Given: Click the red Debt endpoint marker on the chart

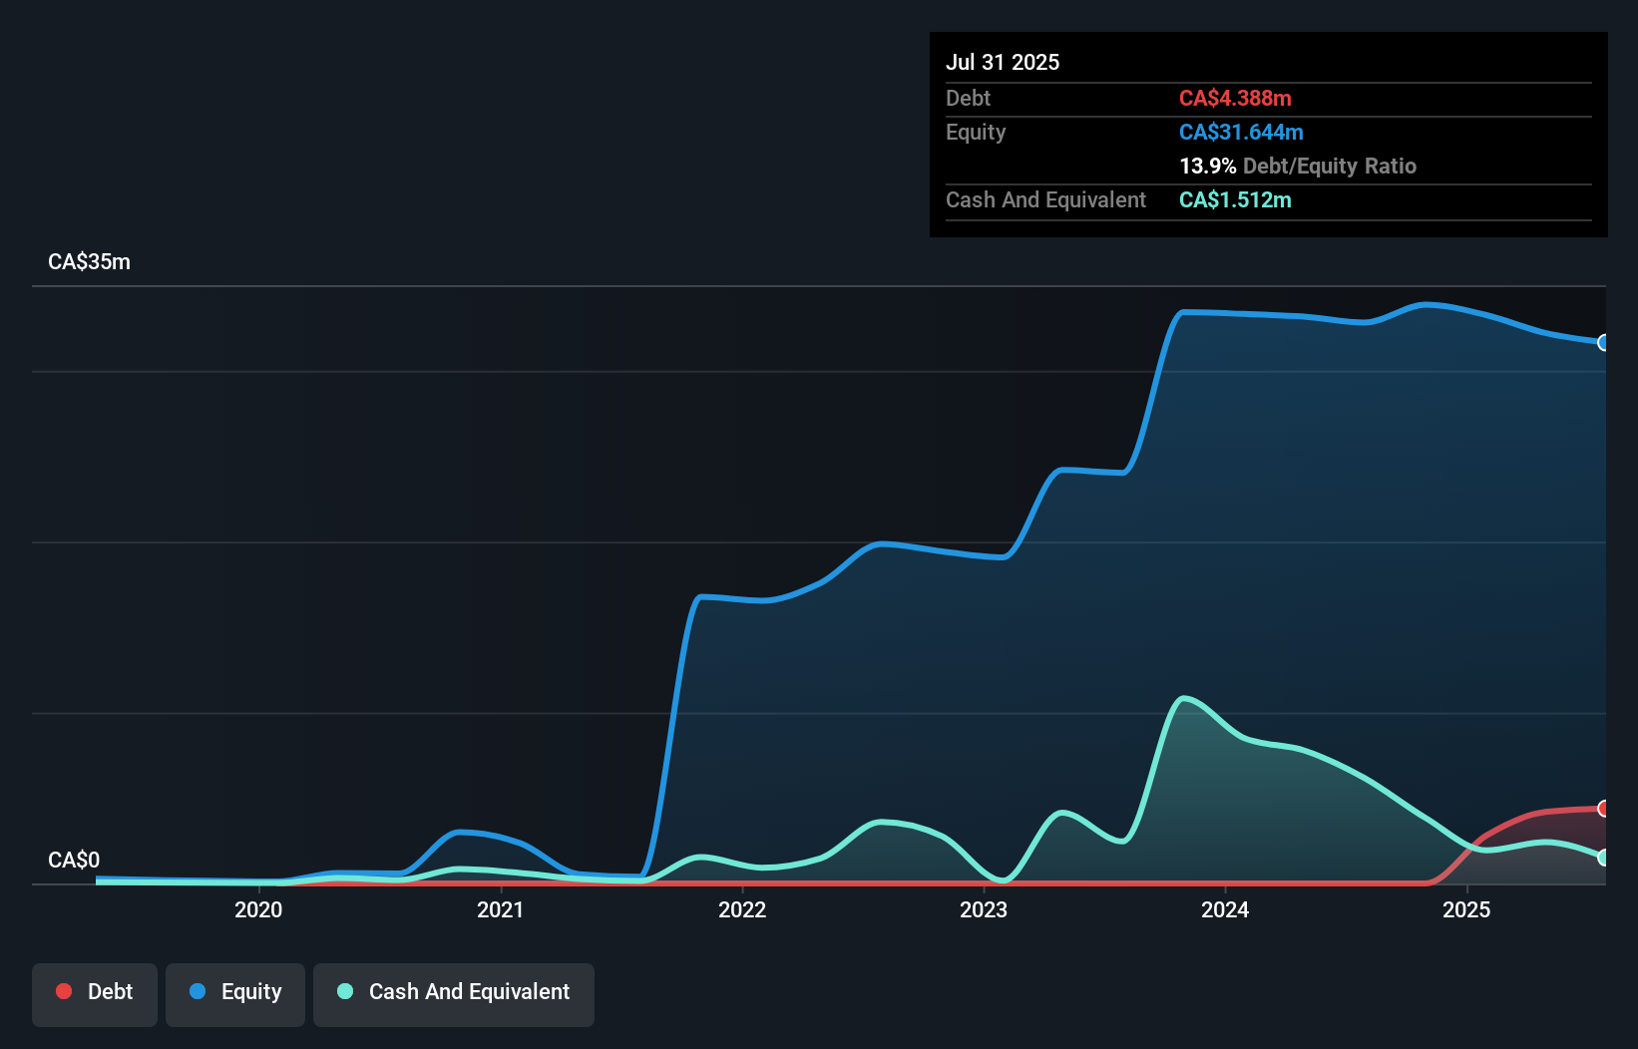Looking at the screenshot, I should (1604, 810).
